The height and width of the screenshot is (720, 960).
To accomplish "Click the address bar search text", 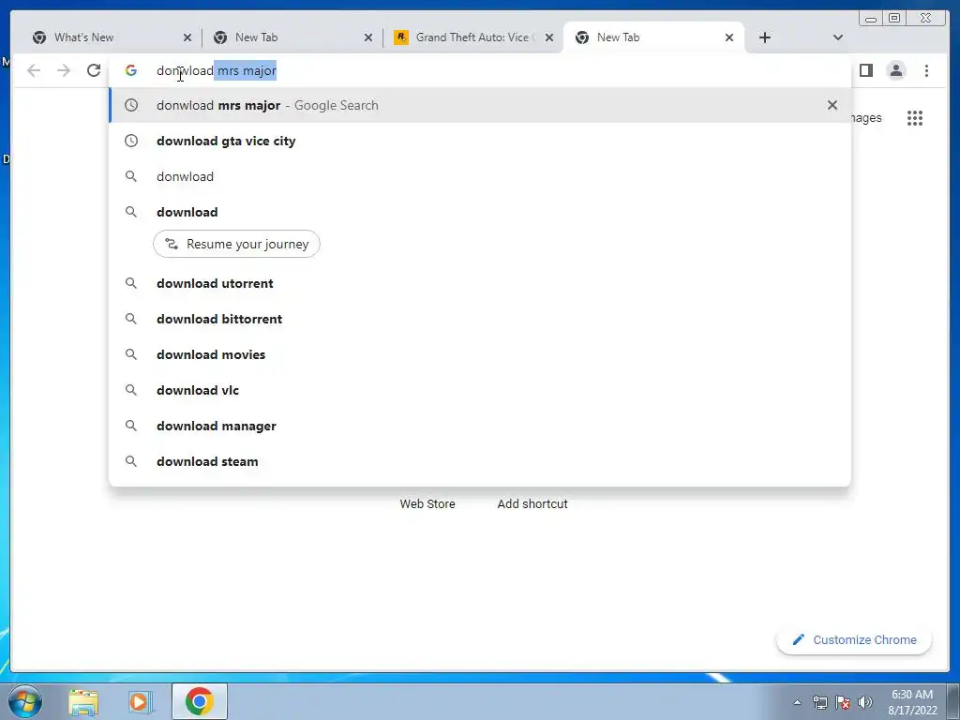I will (x=217, y=70).
